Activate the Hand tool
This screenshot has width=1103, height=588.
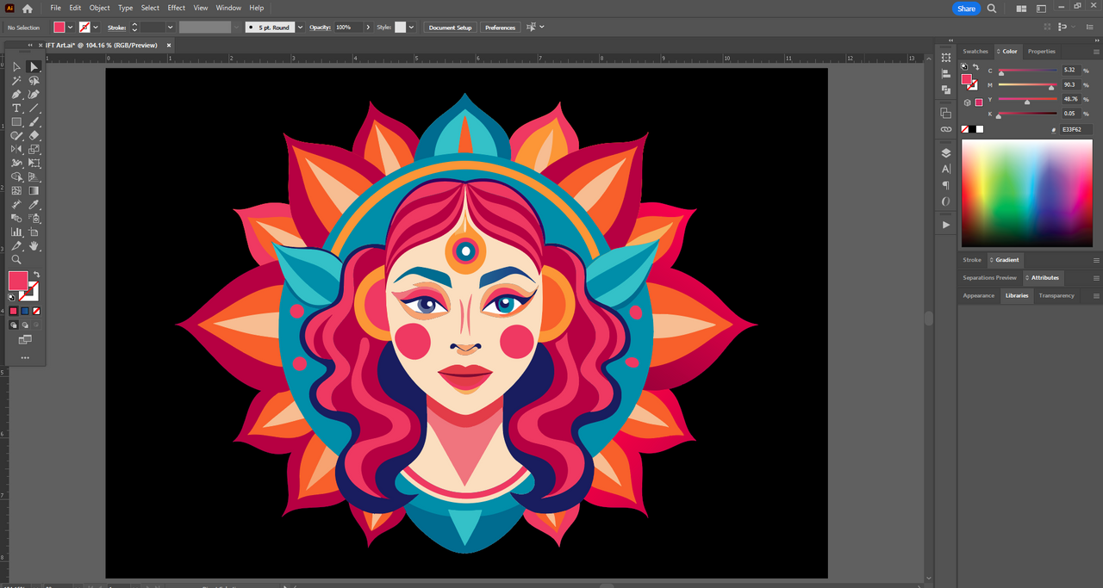pyautogui.click(x=34, y=246)
